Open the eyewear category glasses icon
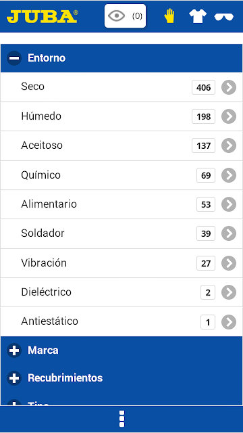 point(224,17)
